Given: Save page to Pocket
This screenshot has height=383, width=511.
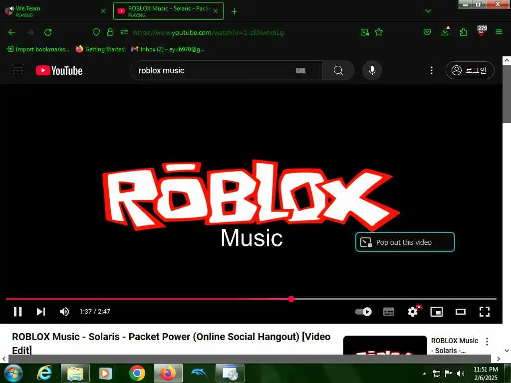Looking at the screenshot, I should tap(427, 32).
